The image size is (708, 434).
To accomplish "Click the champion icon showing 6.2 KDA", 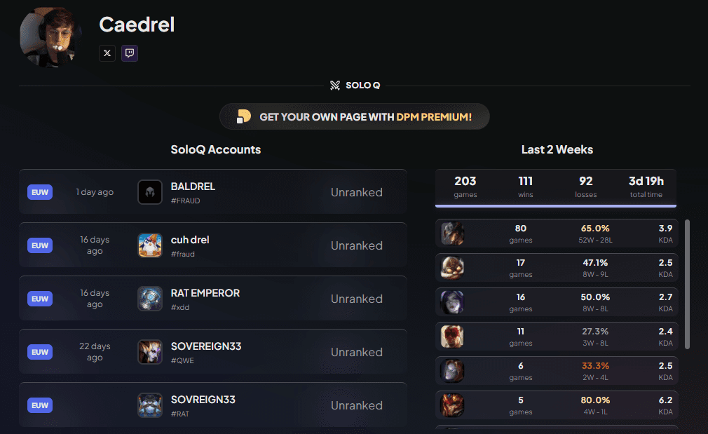I will coord(452,405).
